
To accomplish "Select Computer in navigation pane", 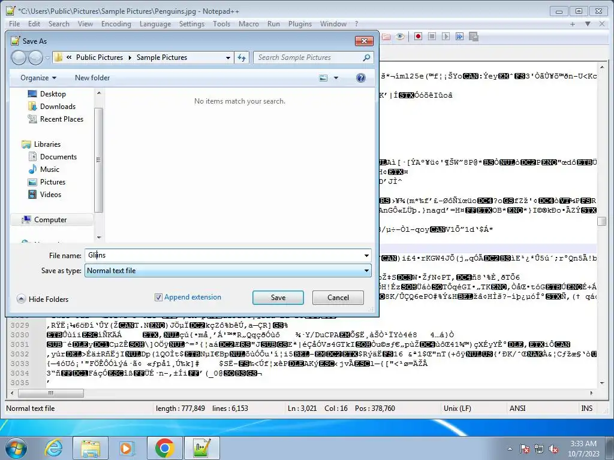I will pyautogui.click(x=50, y=220).
